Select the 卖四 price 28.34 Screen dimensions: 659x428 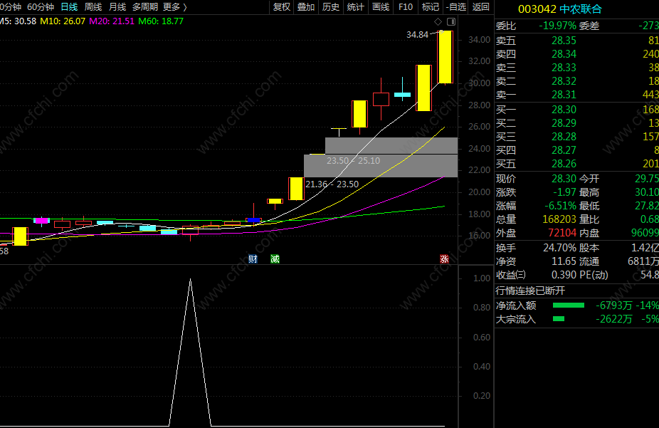[564, 54]
